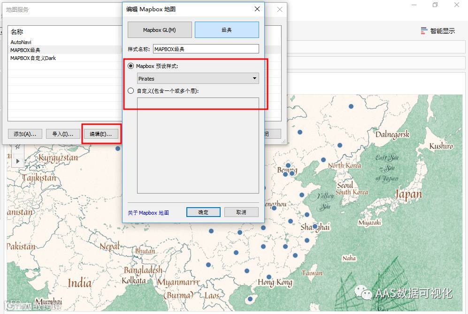Close the 地图服务 window
The width and height of the screenshot is (468, 314).
[x=280, y=9]
